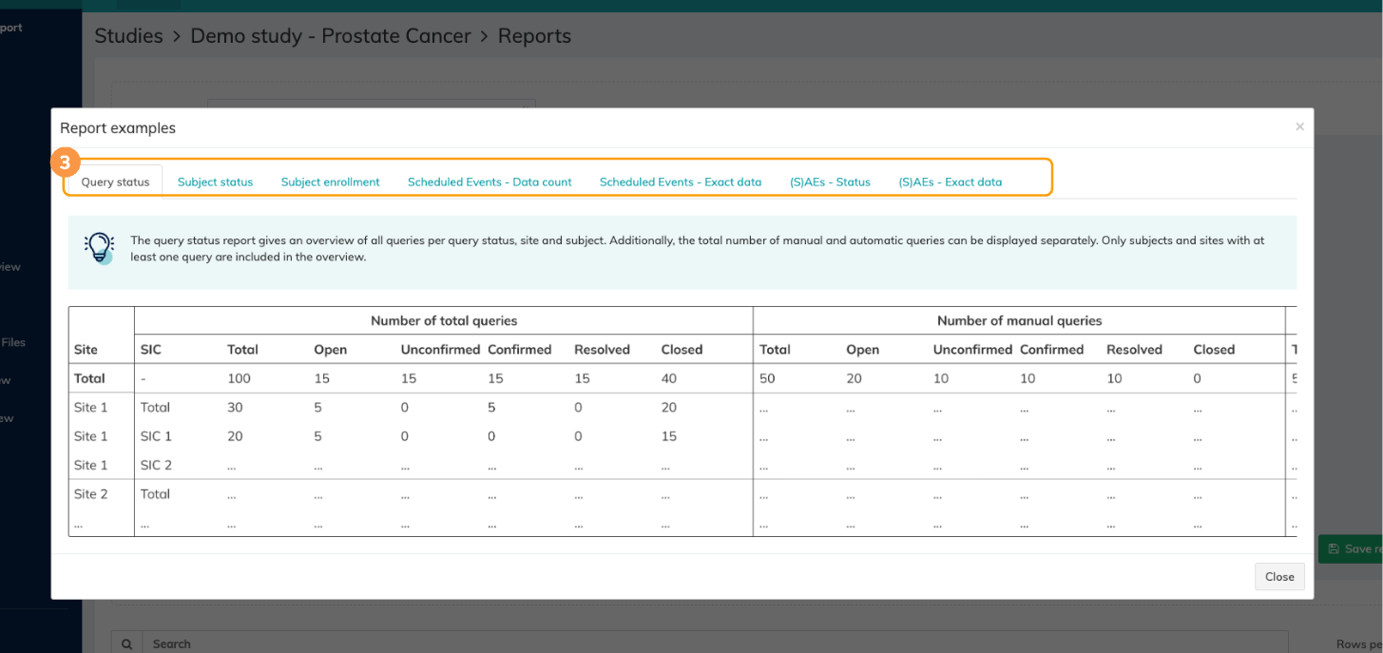This screenshot has width=1383, height=653.
Task: Switch to the Query status tab
Action: pos(115,182)
